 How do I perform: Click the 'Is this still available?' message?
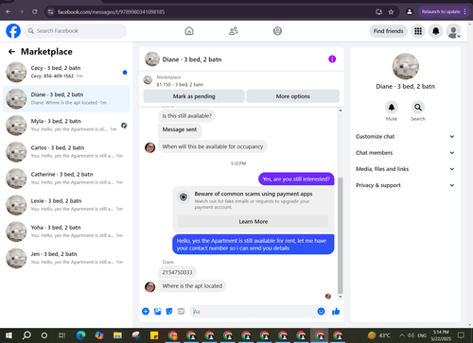coord(187,116)
